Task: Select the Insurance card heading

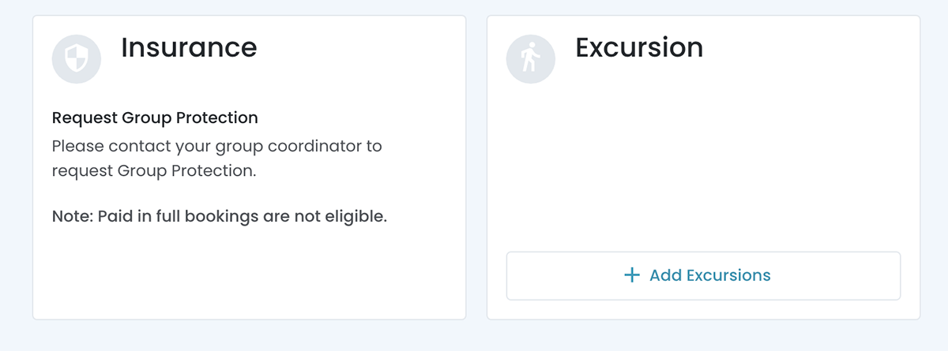Action: click(189, 47)
